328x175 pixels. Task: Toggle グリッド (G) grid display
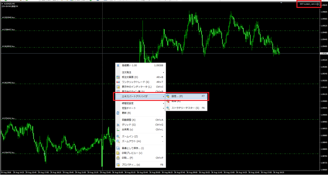(140, 125)
